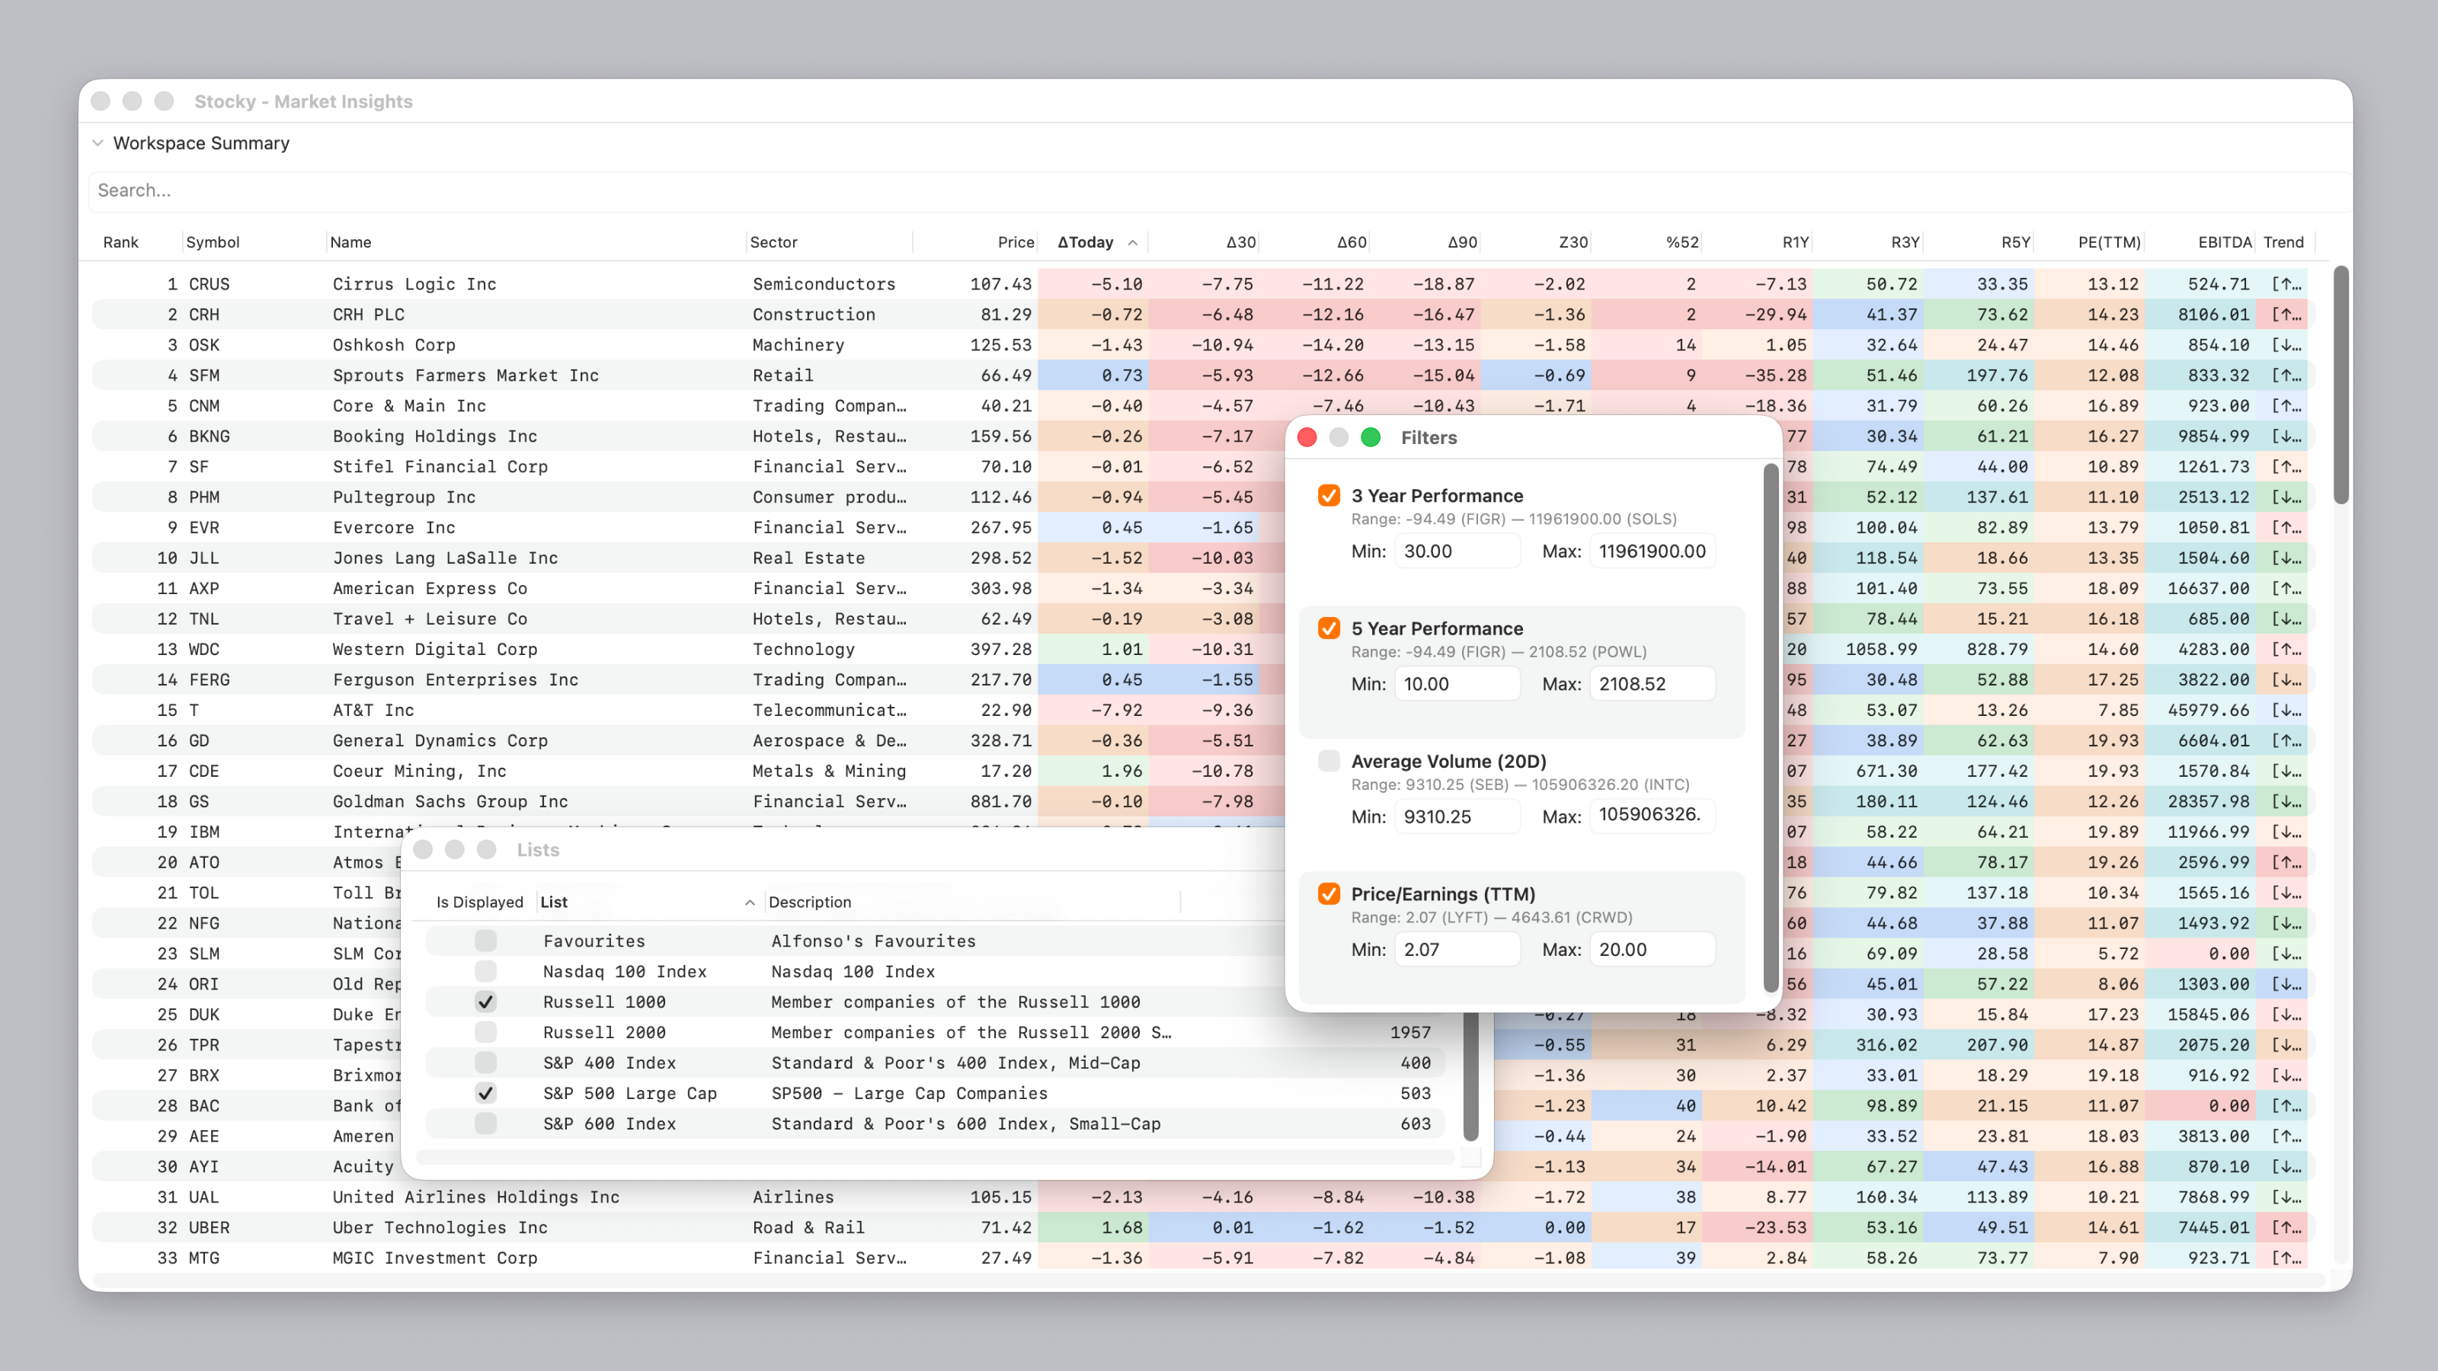Click the Search field
The height and width of the screenshot is (1371, 2438).
(x=1219, y=190)
